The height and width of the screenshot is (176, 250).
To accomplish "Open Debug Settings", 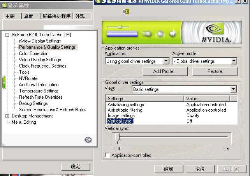I will pyautogui.click(x=33, y=103).
